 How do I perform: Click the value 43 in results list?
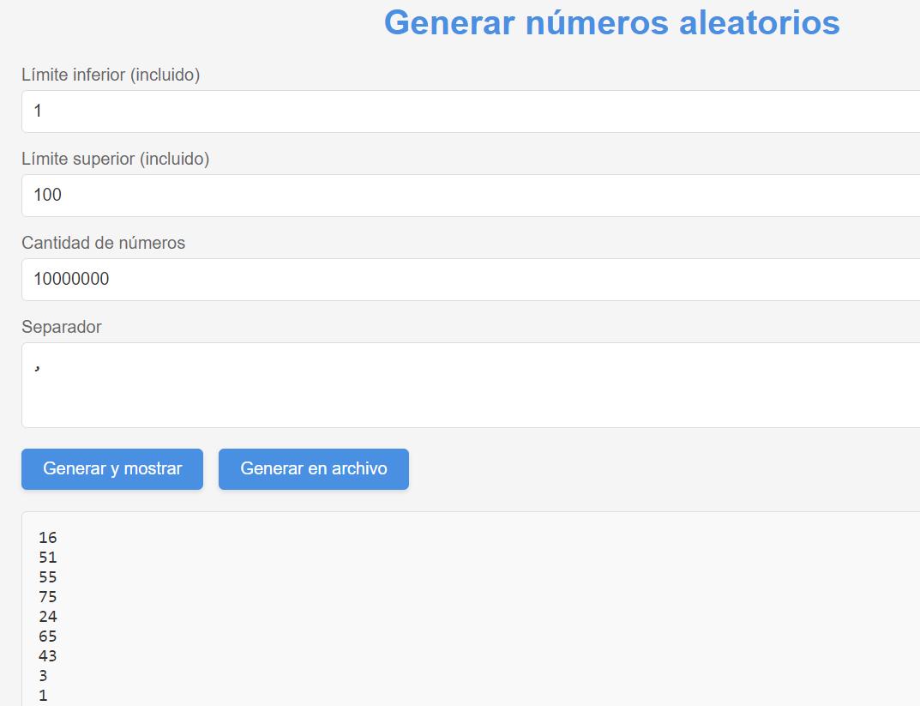point(48,656)
